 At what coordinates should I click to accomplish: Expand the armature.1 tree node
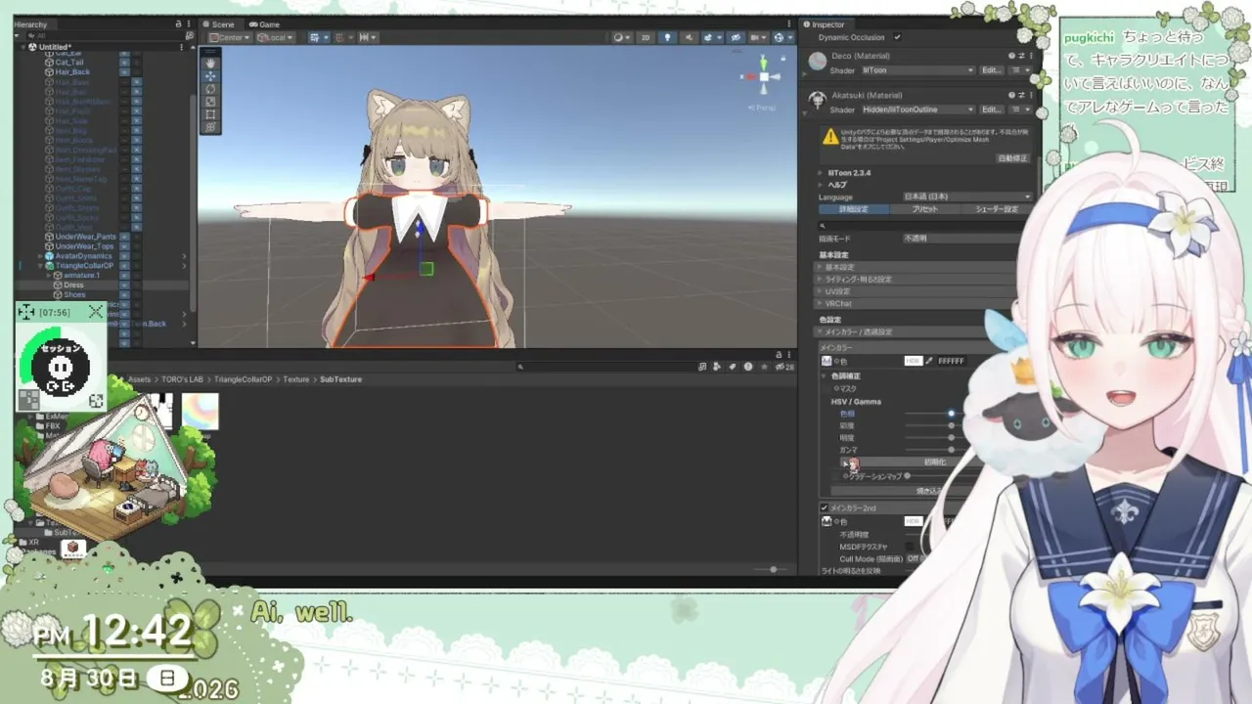tap(49, 276)
